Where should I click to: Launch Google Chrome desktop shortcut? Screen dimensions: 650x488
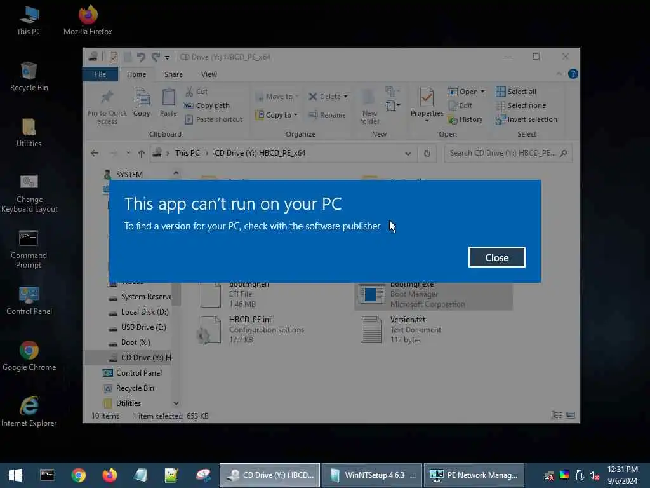(x=29, y=356)
